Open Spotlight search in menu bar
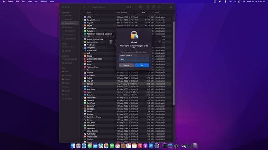The height and width of the screenshot is (150, 268). tap(235, 2)
